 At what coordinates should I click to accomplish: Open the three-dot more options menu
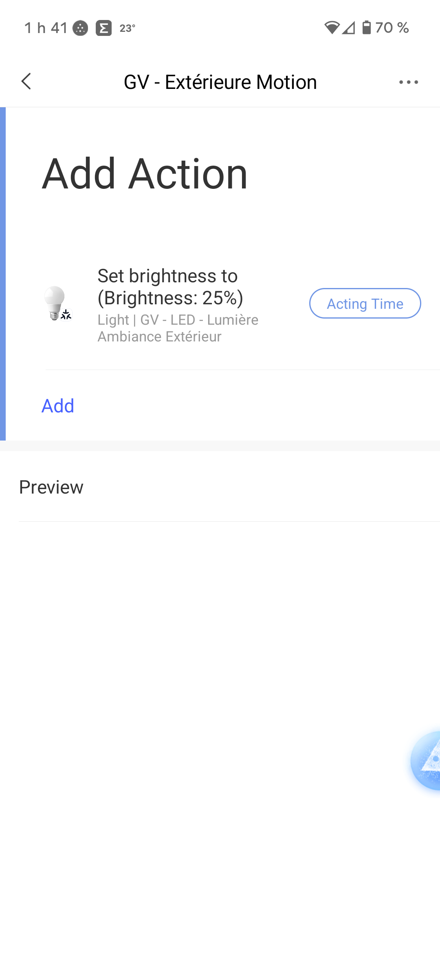[x=409, y=82]
